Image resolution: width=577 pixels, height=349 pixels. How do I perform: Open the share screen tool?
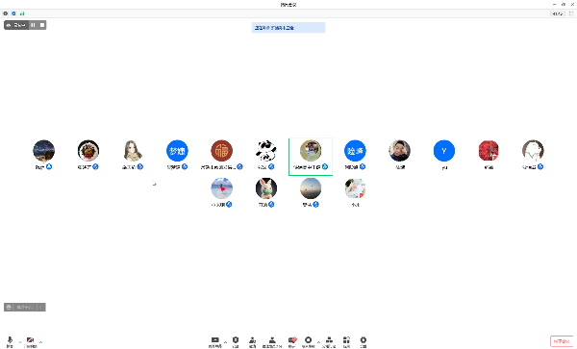pos(214,341)
